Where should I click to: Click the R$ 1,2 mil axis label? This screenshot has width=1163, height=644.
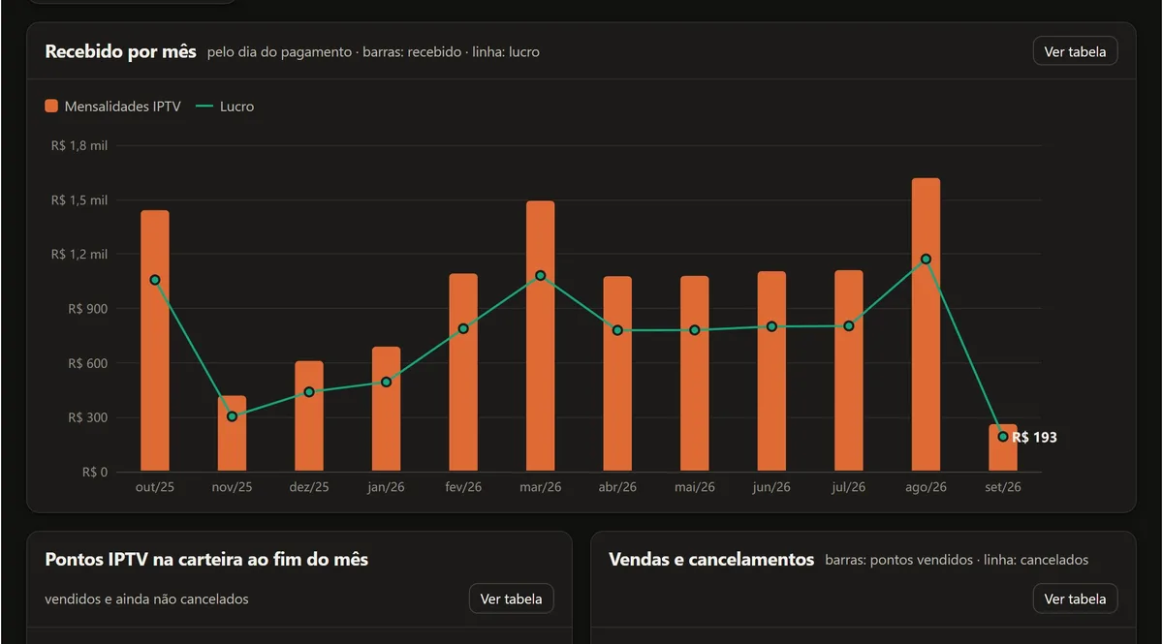(x=79, y=255)
